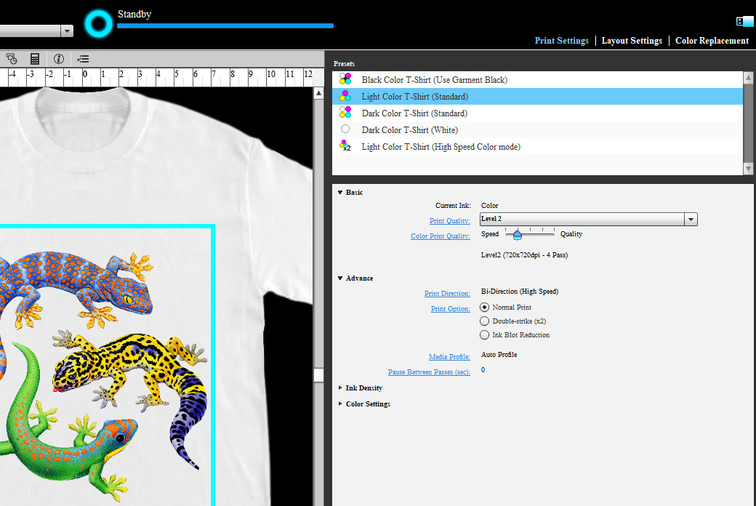The width and height of the screenshot is (756, 506).
Task: Click the Media Profile link
Action: click(449, 357)
